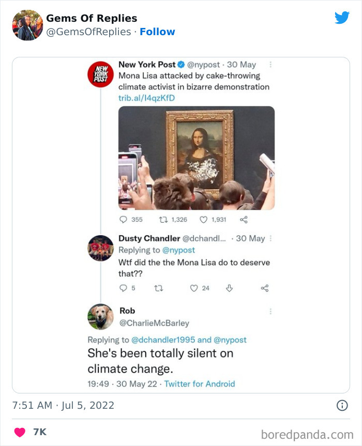
Task: Click the info icon beside the timestamp
Action: (x=342, y=406)
